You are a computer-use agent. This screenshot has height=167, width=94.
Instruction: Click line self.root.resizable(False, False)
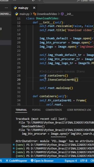click(67, 26)
